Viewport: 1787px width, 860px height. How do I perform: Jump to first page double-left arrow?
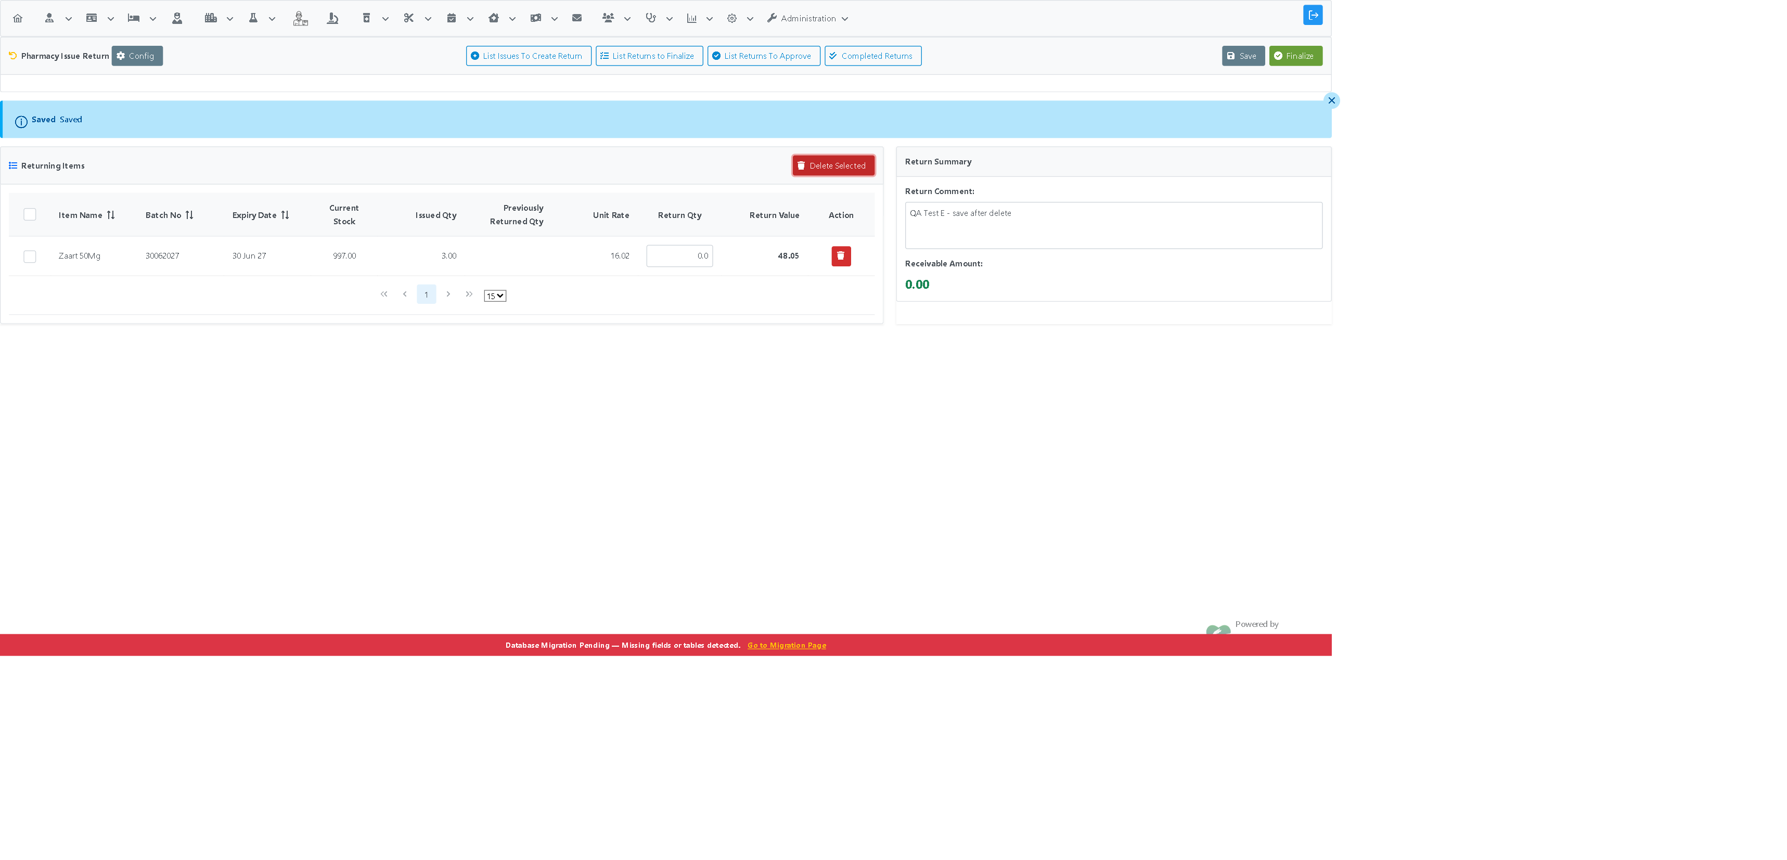click(383, 294)
